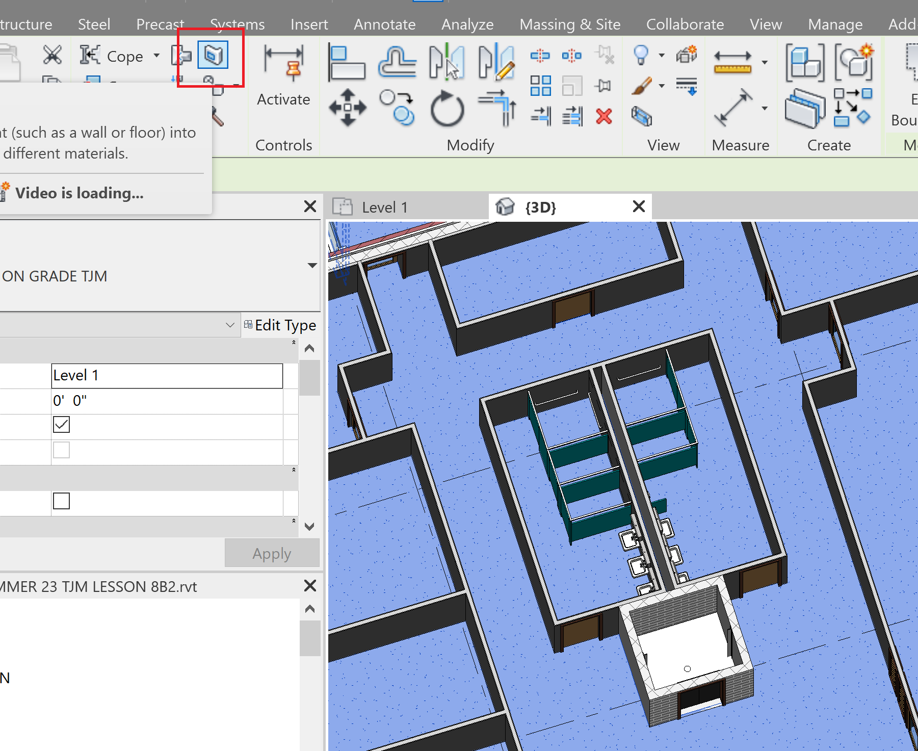This screenshot has width=918, height=751.
Task: Select the Align tool
Action: tap(347, 61)
